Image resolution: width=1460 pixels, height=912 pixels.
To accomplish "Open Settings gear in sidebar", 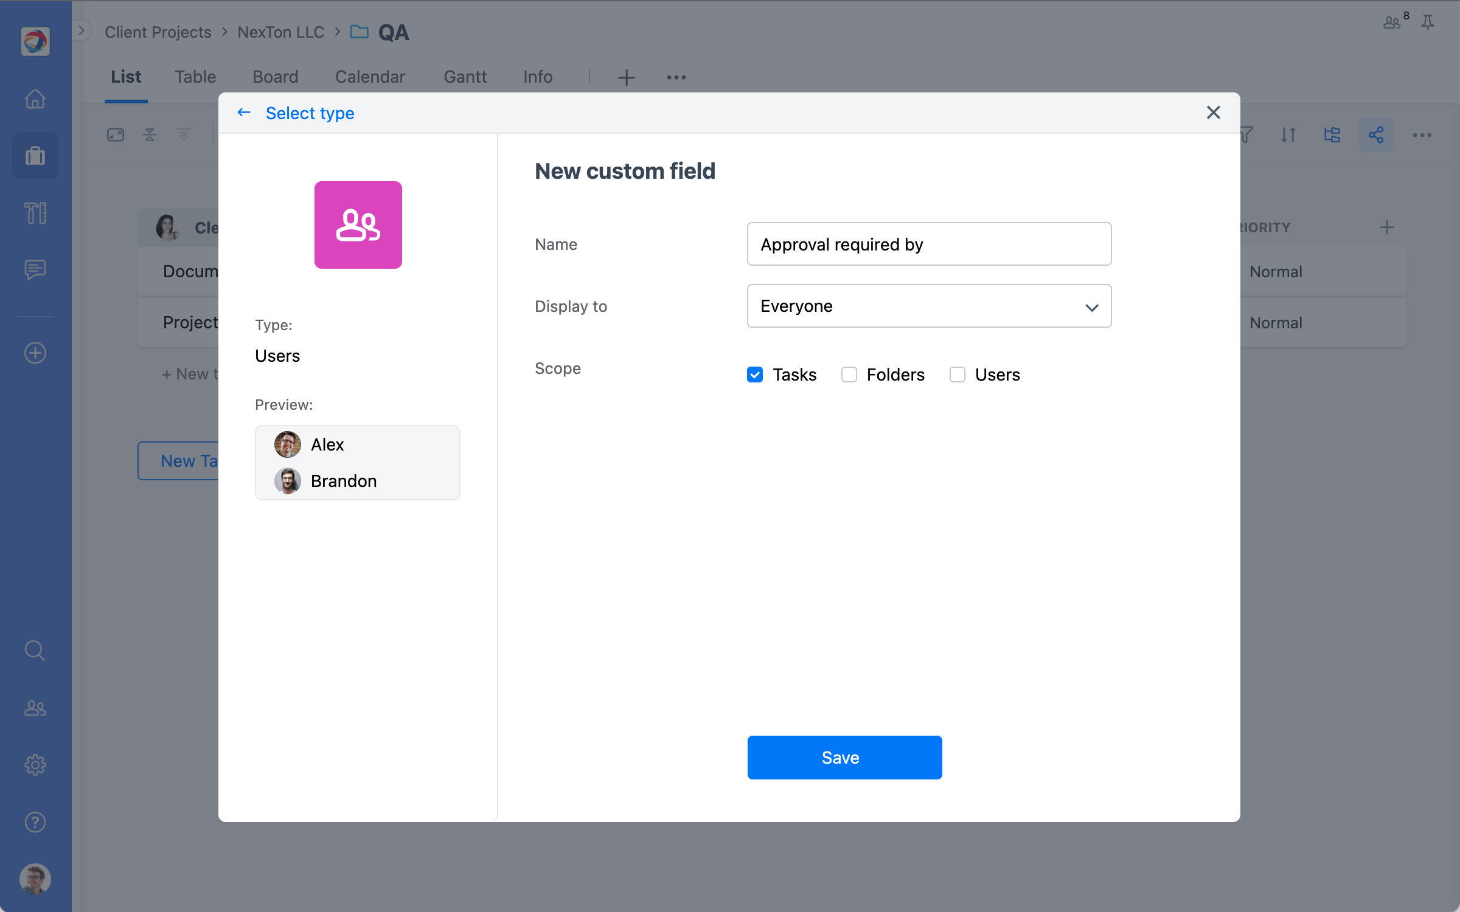I will click(35, 765).
